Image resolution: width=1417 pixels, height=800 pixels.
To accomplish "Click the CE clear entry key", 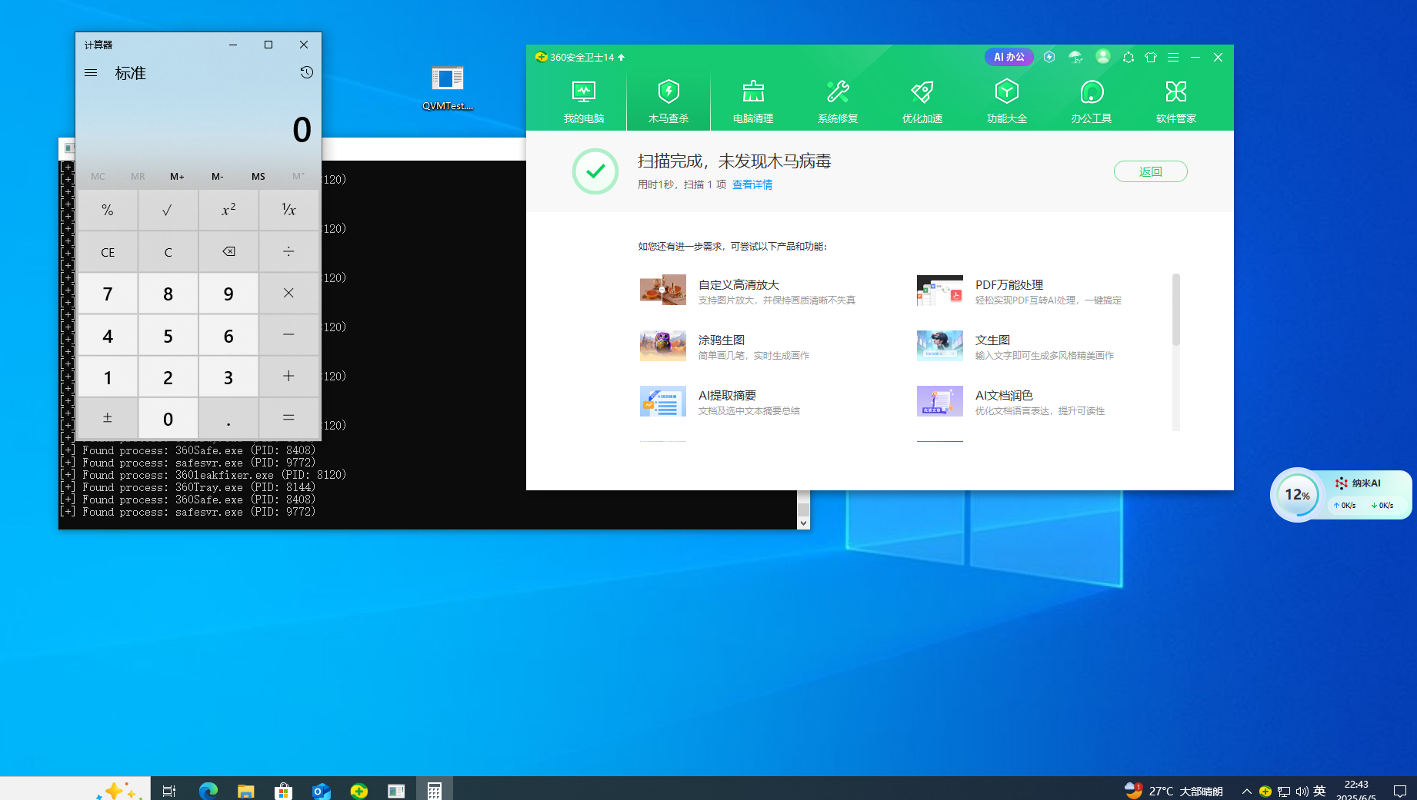I will click(108, 252).
